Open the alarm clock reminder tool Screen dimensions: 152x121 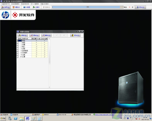coord(16,7)
